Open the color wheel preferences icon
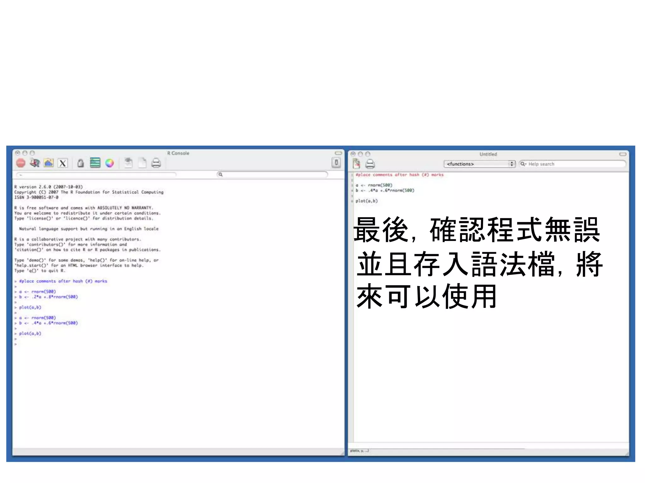 pos(109,163)
